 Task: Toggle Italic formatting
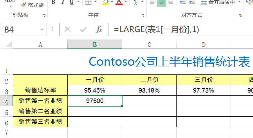pos(63,2)
